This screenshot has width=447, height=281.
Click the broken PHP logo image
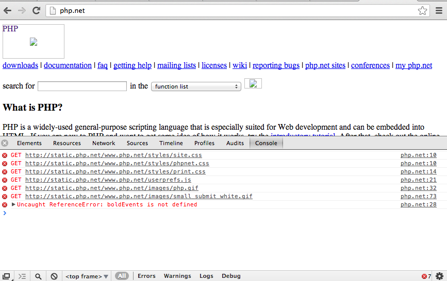pyautogui.click(x=34, y=42)
